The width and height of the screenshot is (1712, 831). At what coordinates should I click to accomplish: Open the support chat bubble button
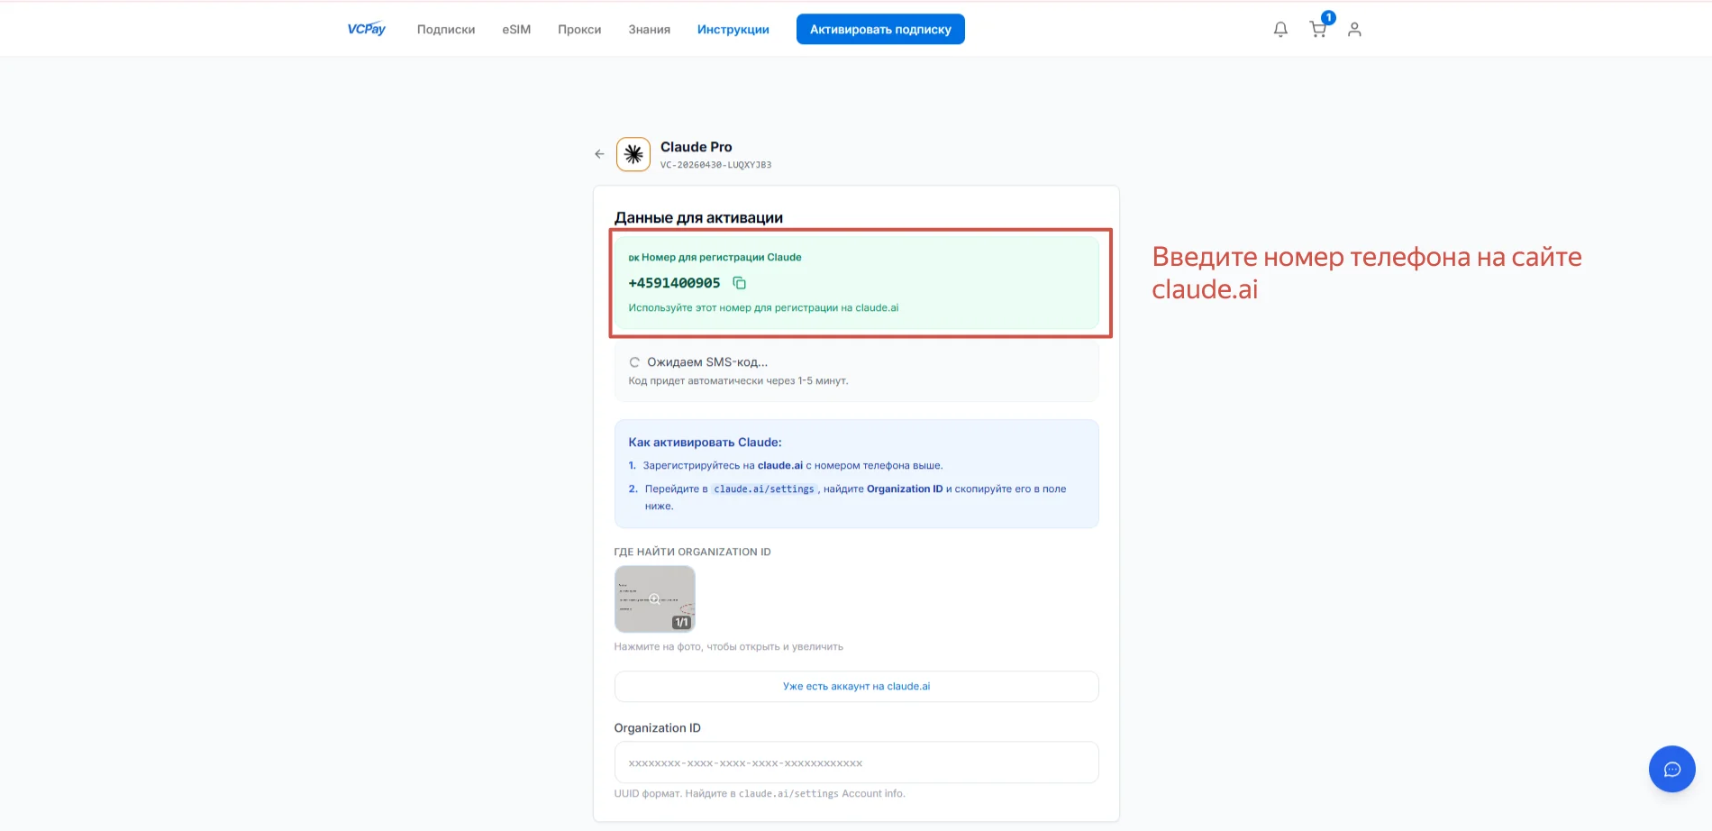[x=1672, y=769]
